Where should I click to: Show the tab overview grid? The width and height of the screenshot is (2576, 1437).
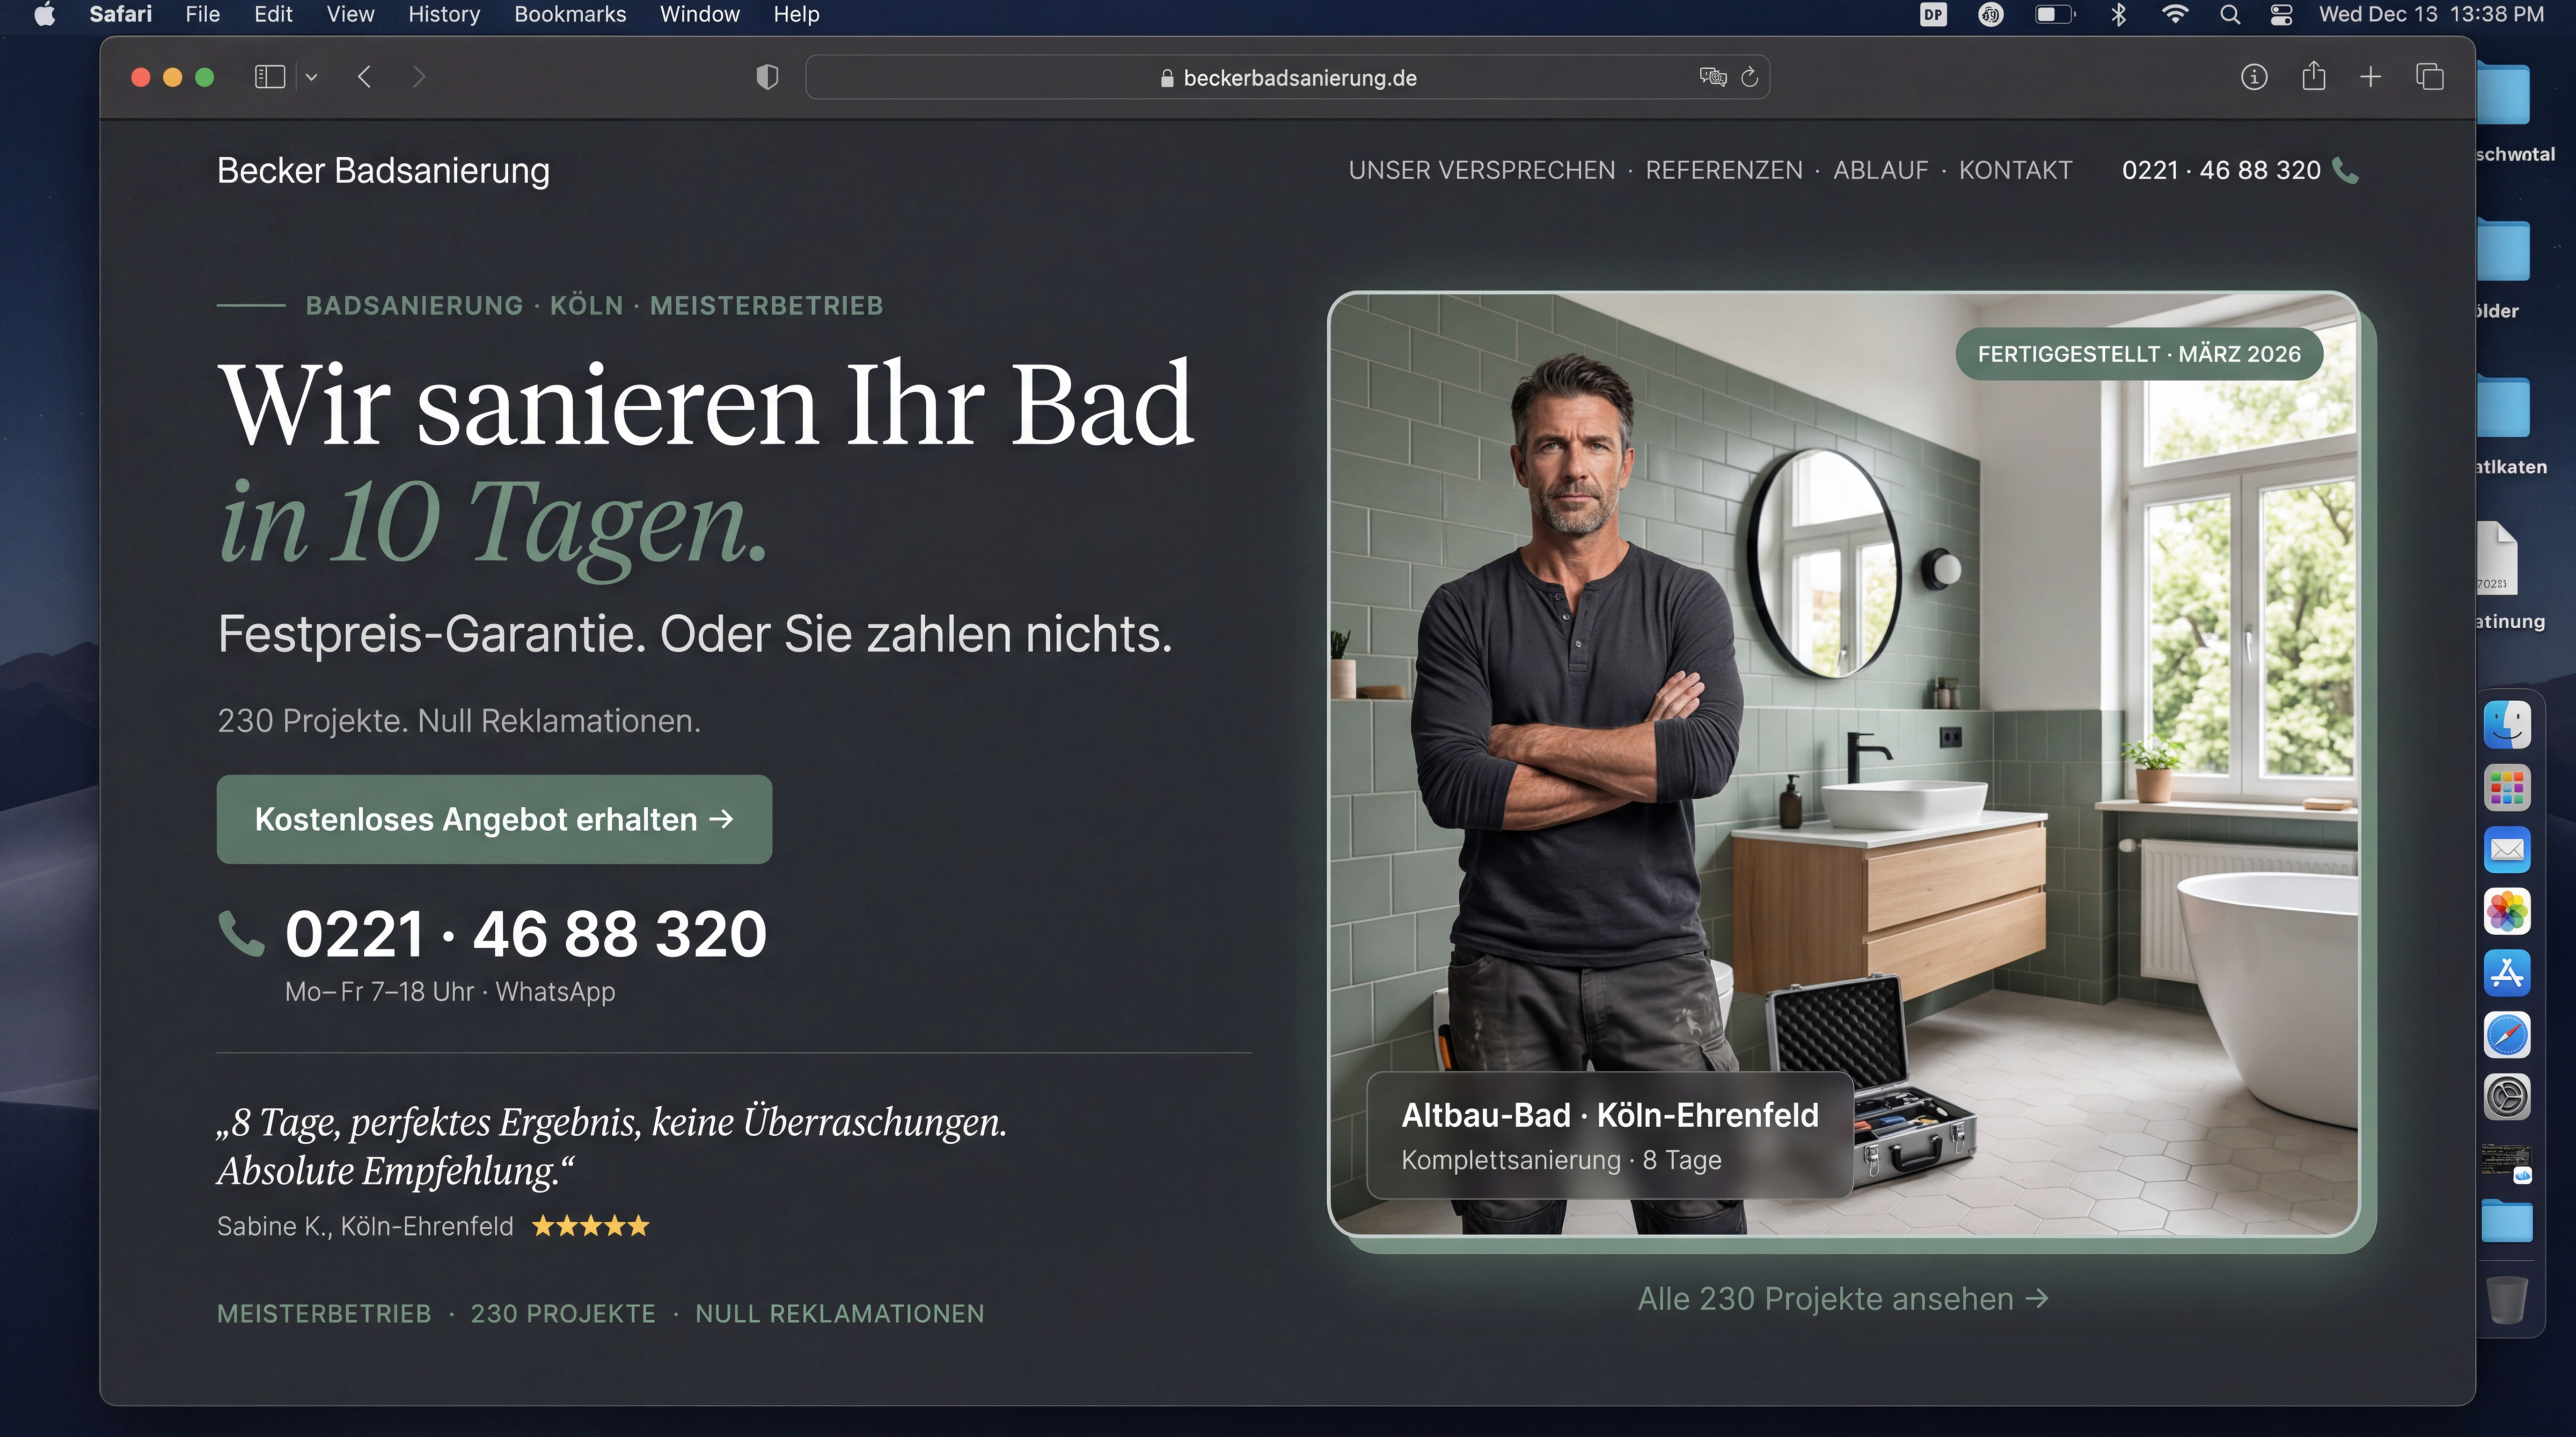point(2428,76)
